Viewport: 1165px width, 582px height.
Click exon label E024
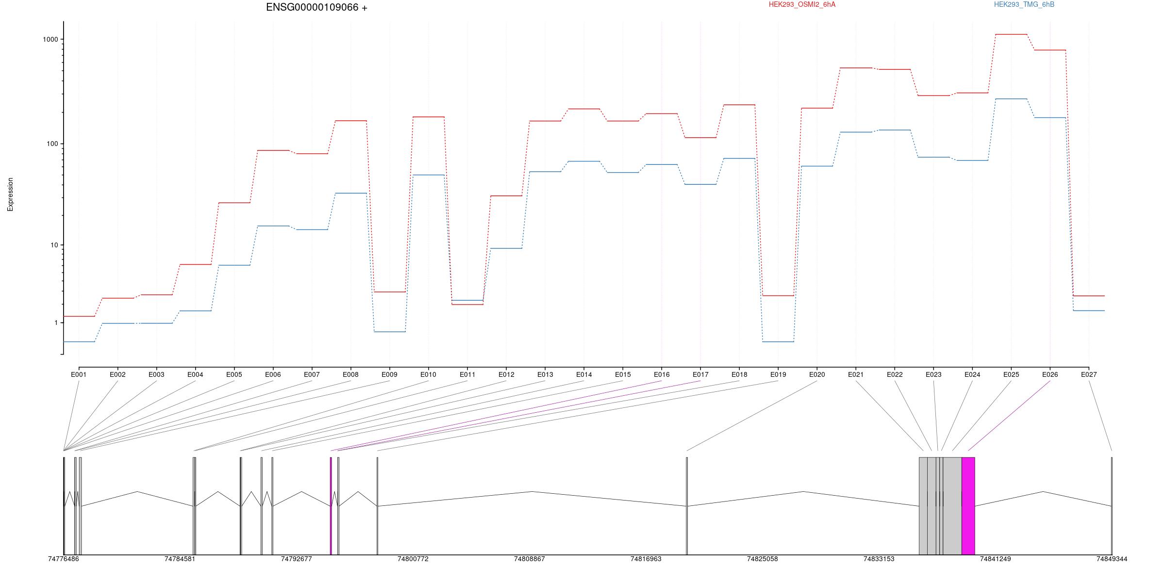point(972,375)
